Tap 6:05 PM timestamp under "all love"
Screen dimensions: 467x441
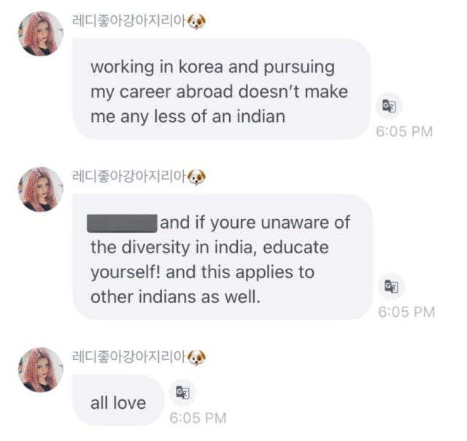[x=198, y=418]
